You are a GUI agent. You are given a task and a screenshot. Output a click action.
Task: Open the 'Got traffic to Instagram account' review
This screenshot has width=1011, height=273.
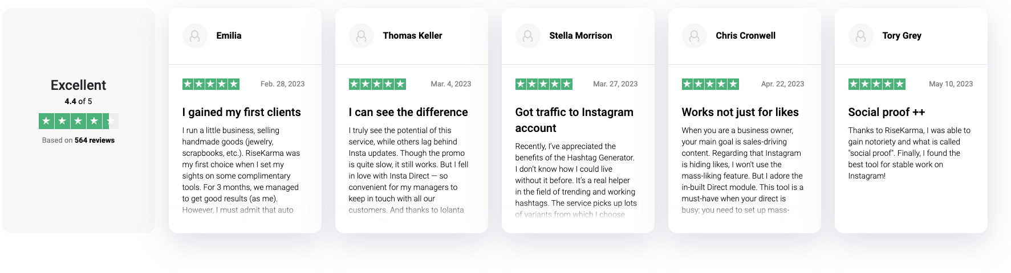(574, 120)
